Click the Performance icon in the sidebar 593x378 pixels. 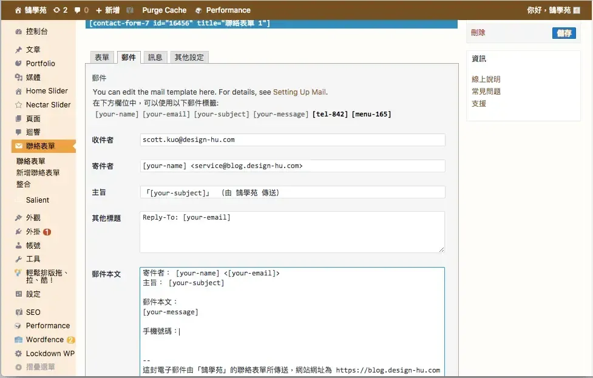[18, 326]
